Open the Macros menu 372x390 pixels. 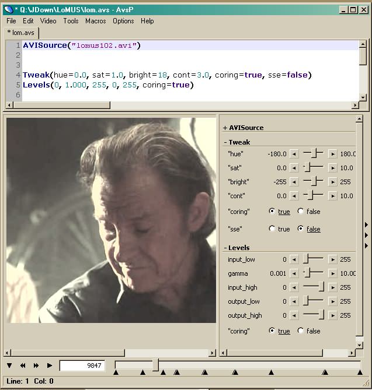tap(96, 21)
